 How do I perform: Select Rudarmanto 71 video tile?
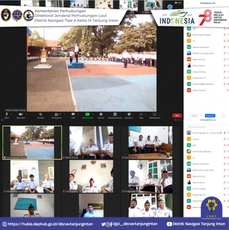coord(150,176)
